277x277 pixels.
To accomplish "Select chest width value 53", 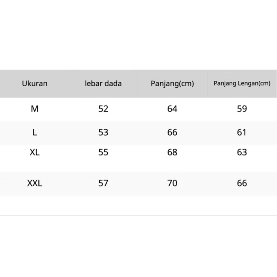I will [x=103, y=132].
